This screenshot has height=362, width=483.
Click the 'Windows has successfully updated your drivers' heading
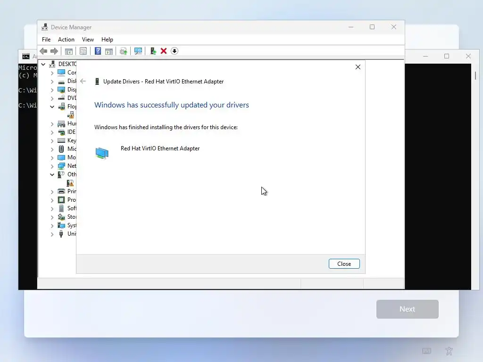click(x=172, y=105)
